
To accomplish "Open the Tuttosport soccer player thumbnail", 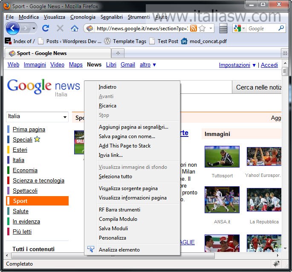I will [222, 156].
